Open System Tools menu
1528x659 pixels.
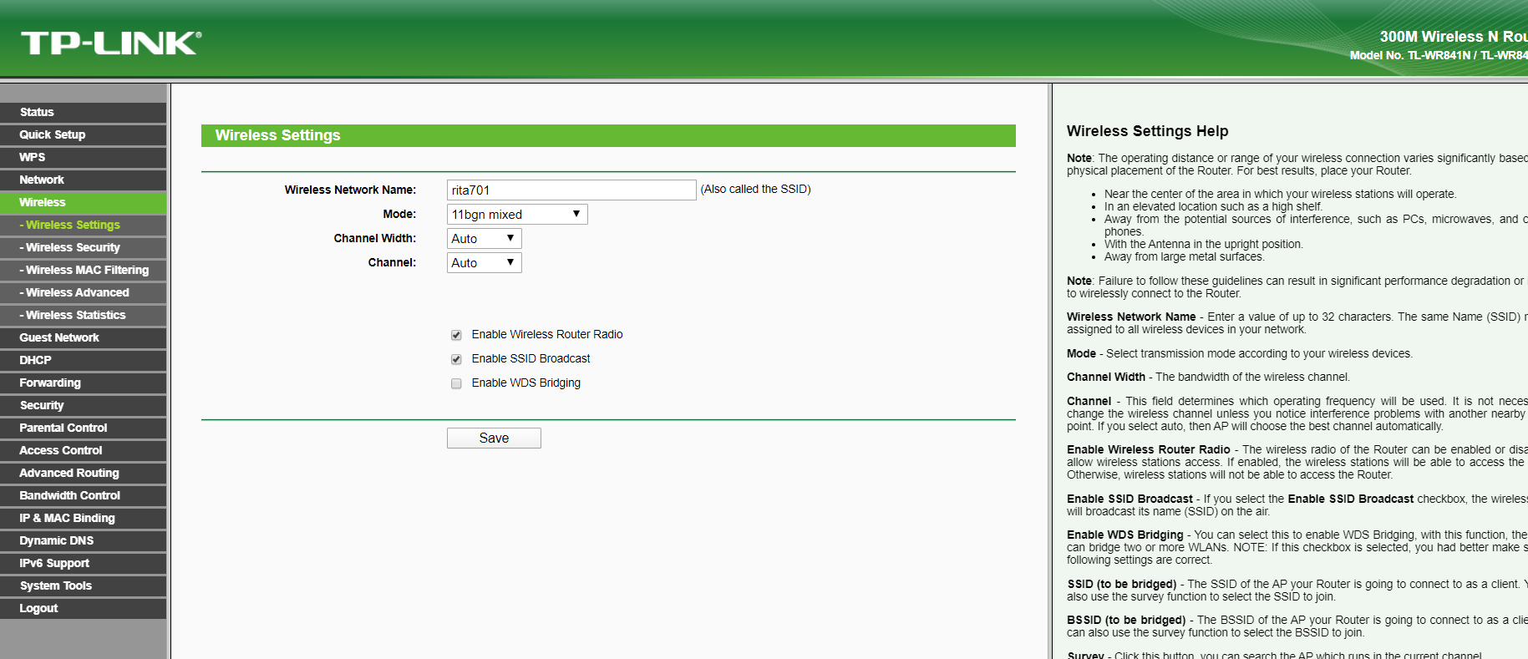(x=84, y=585)
